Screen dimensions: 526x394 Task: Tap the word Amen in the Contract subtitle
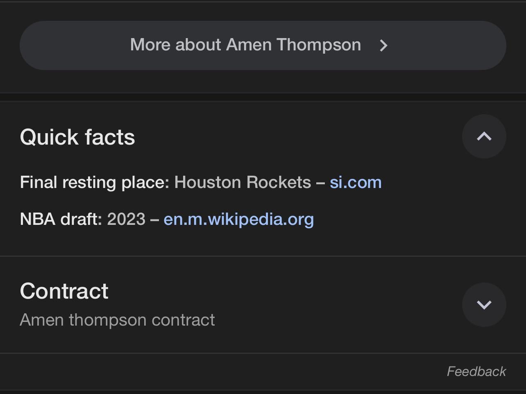point(42,320)
